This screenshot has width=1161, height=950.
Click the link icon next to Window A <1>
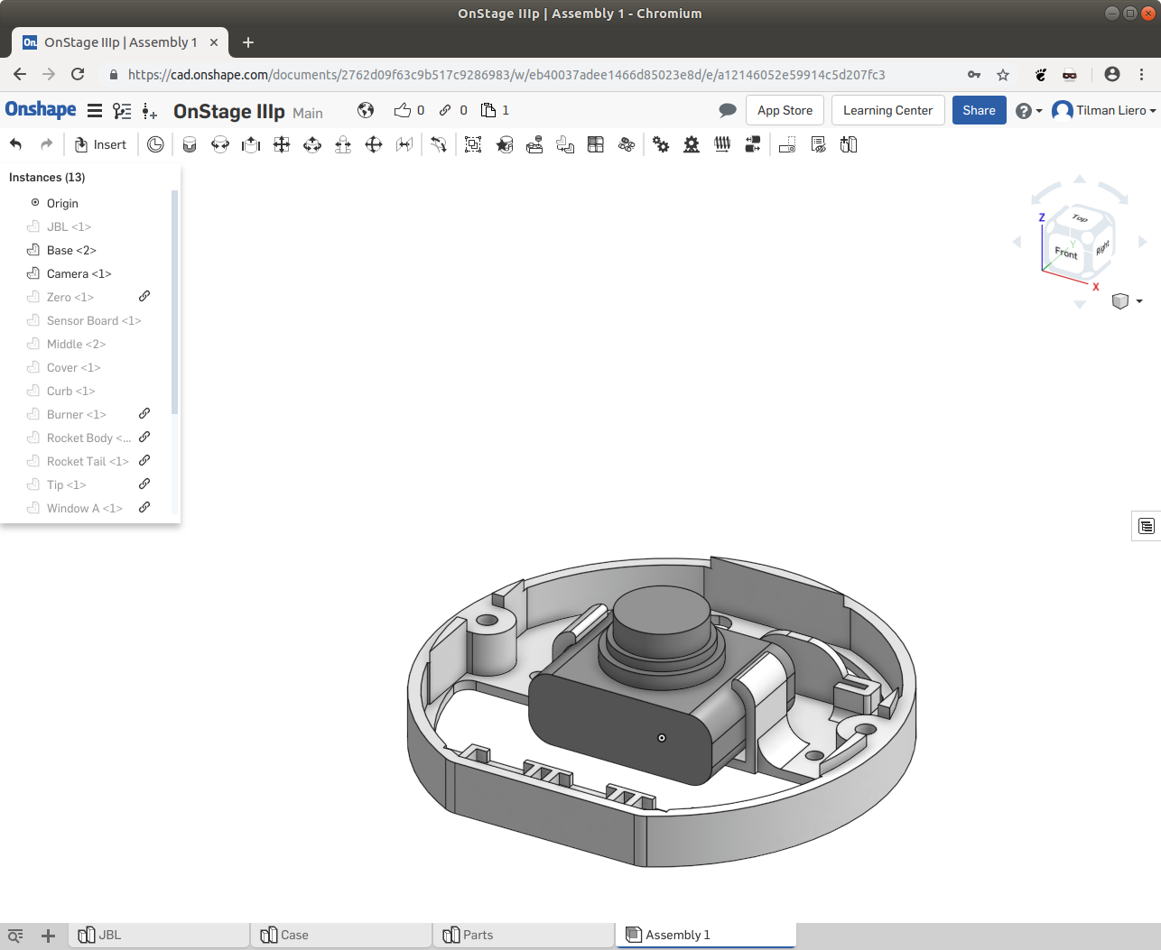point(144,507)
